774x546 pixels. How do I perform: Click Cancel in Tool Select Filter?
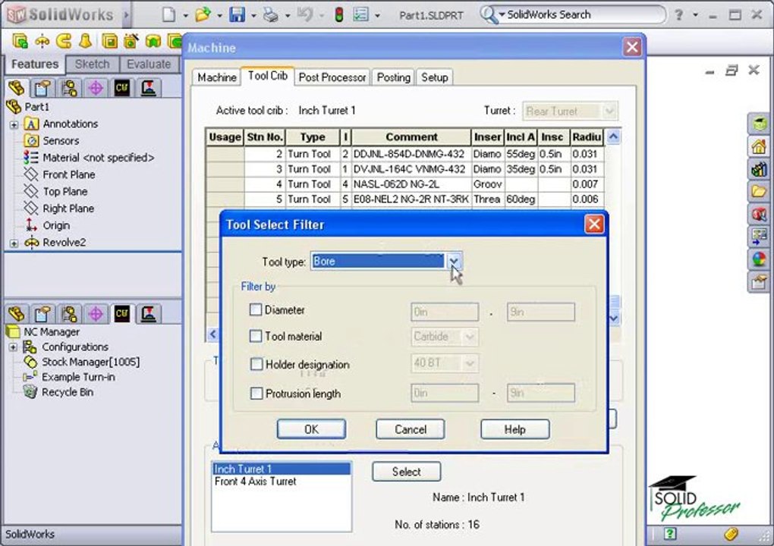411,429
